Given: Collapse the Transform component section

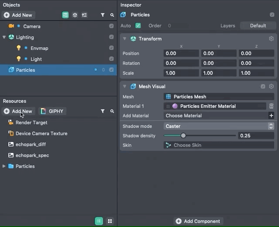Looking at the screenshot, I should [x=125, y=39].
